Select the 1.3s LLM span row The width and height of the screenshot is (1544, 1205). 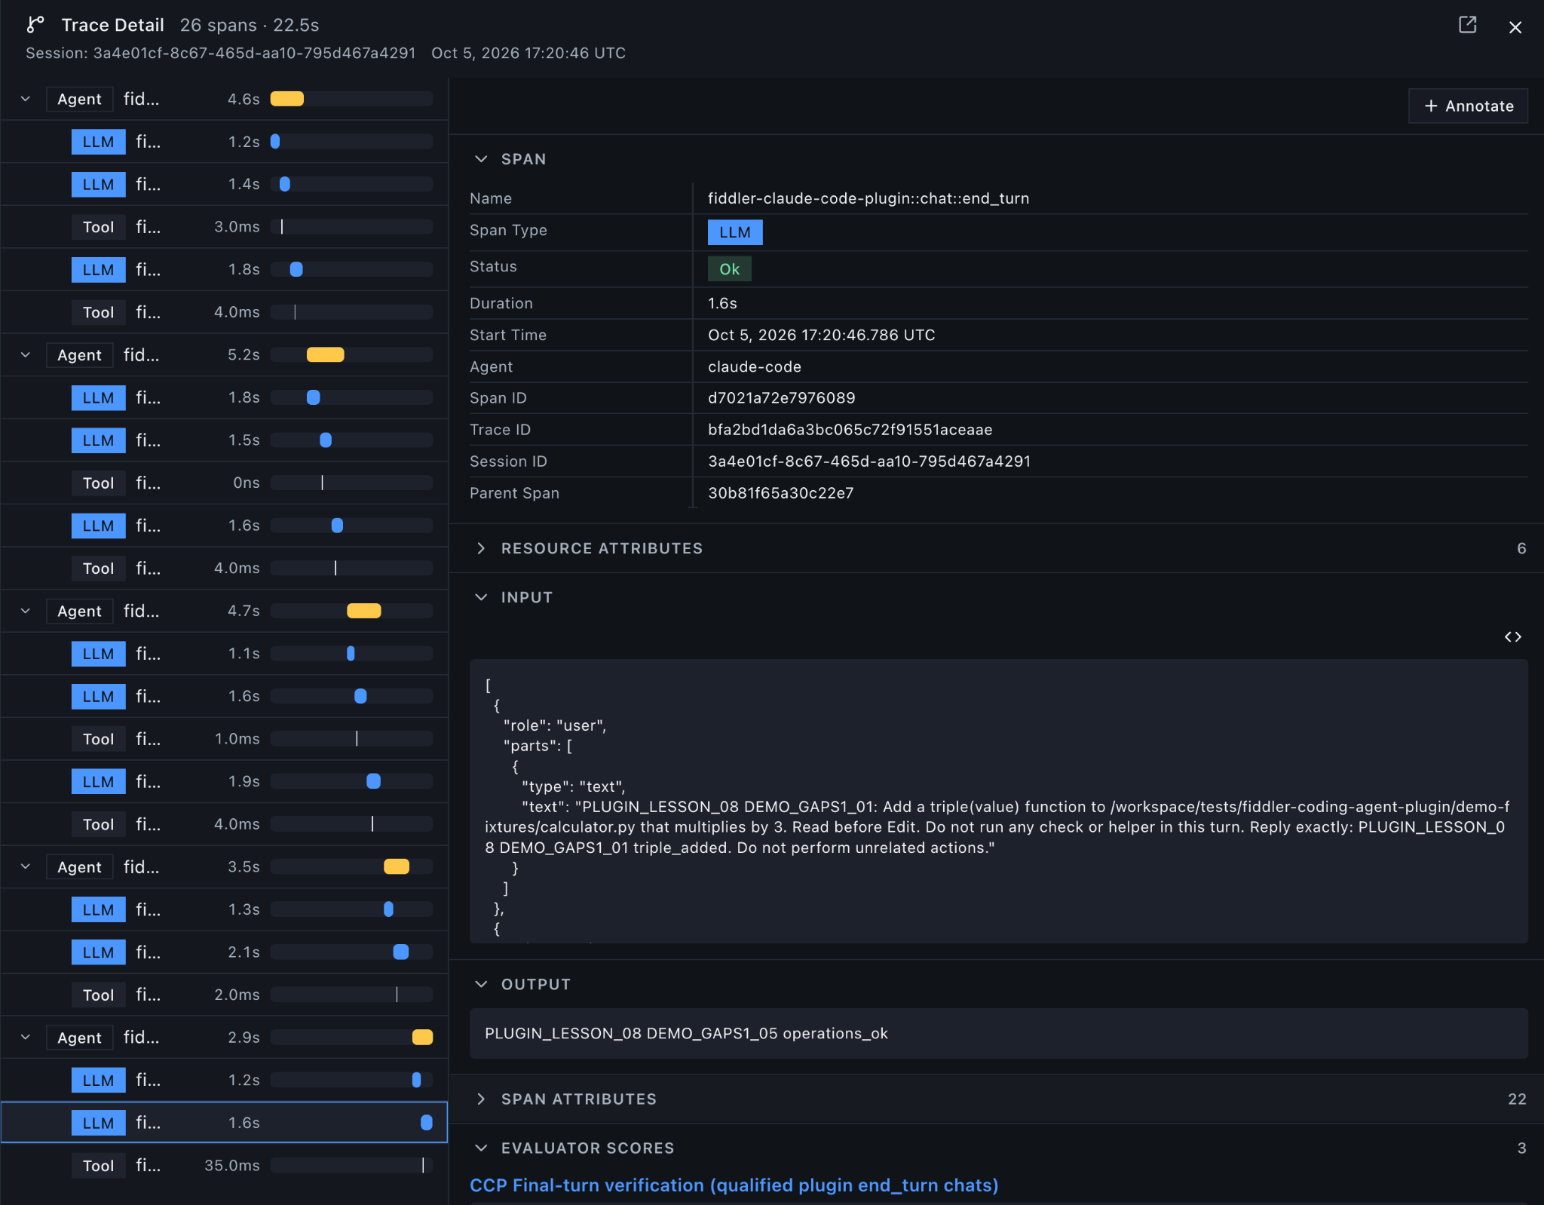[x=224, y=909]
